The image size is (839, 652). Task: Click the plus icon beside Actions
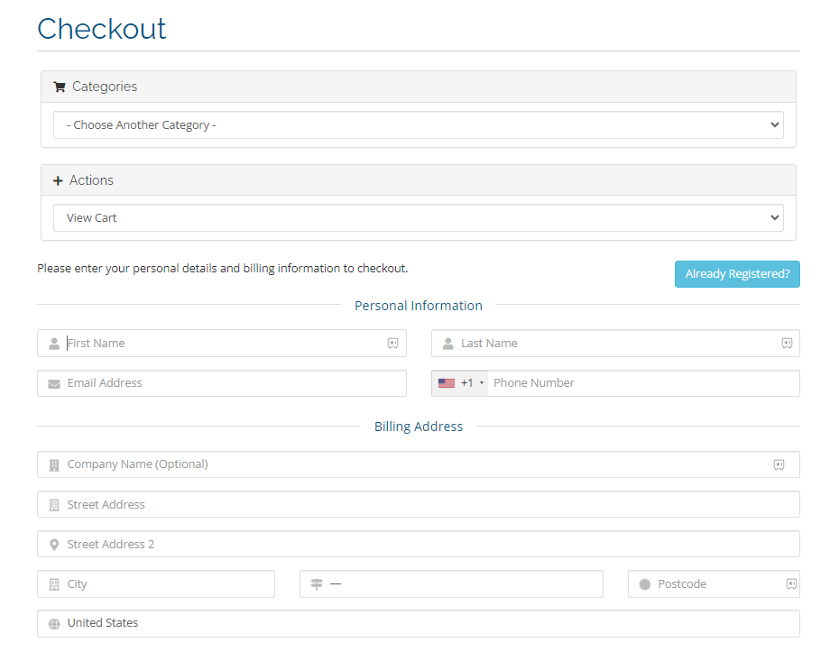point(58,180)
